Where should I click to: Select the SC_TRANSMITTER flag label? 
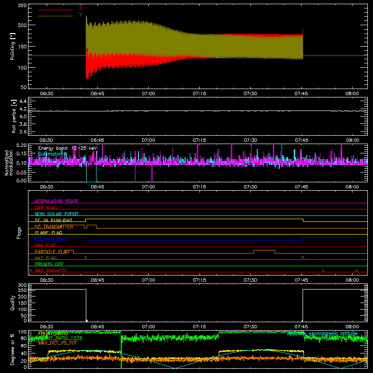point(54,227)
